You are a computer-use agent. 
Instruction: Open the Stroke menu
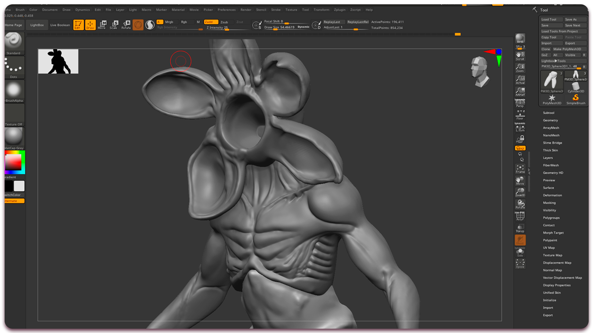coord(275,10)
